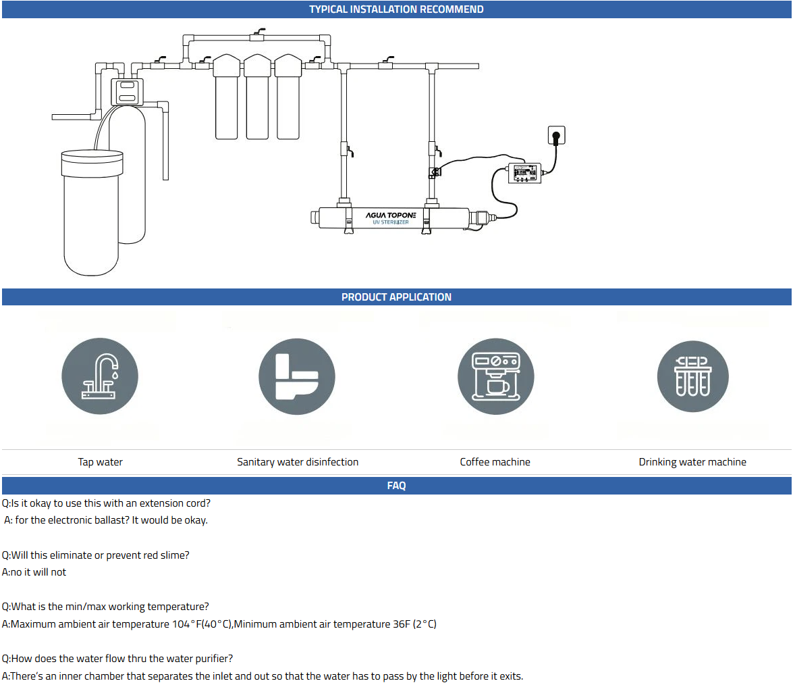The image size is (793, 683).
Task: Select the coffee machine icon
Action: [x=495, y=377]
